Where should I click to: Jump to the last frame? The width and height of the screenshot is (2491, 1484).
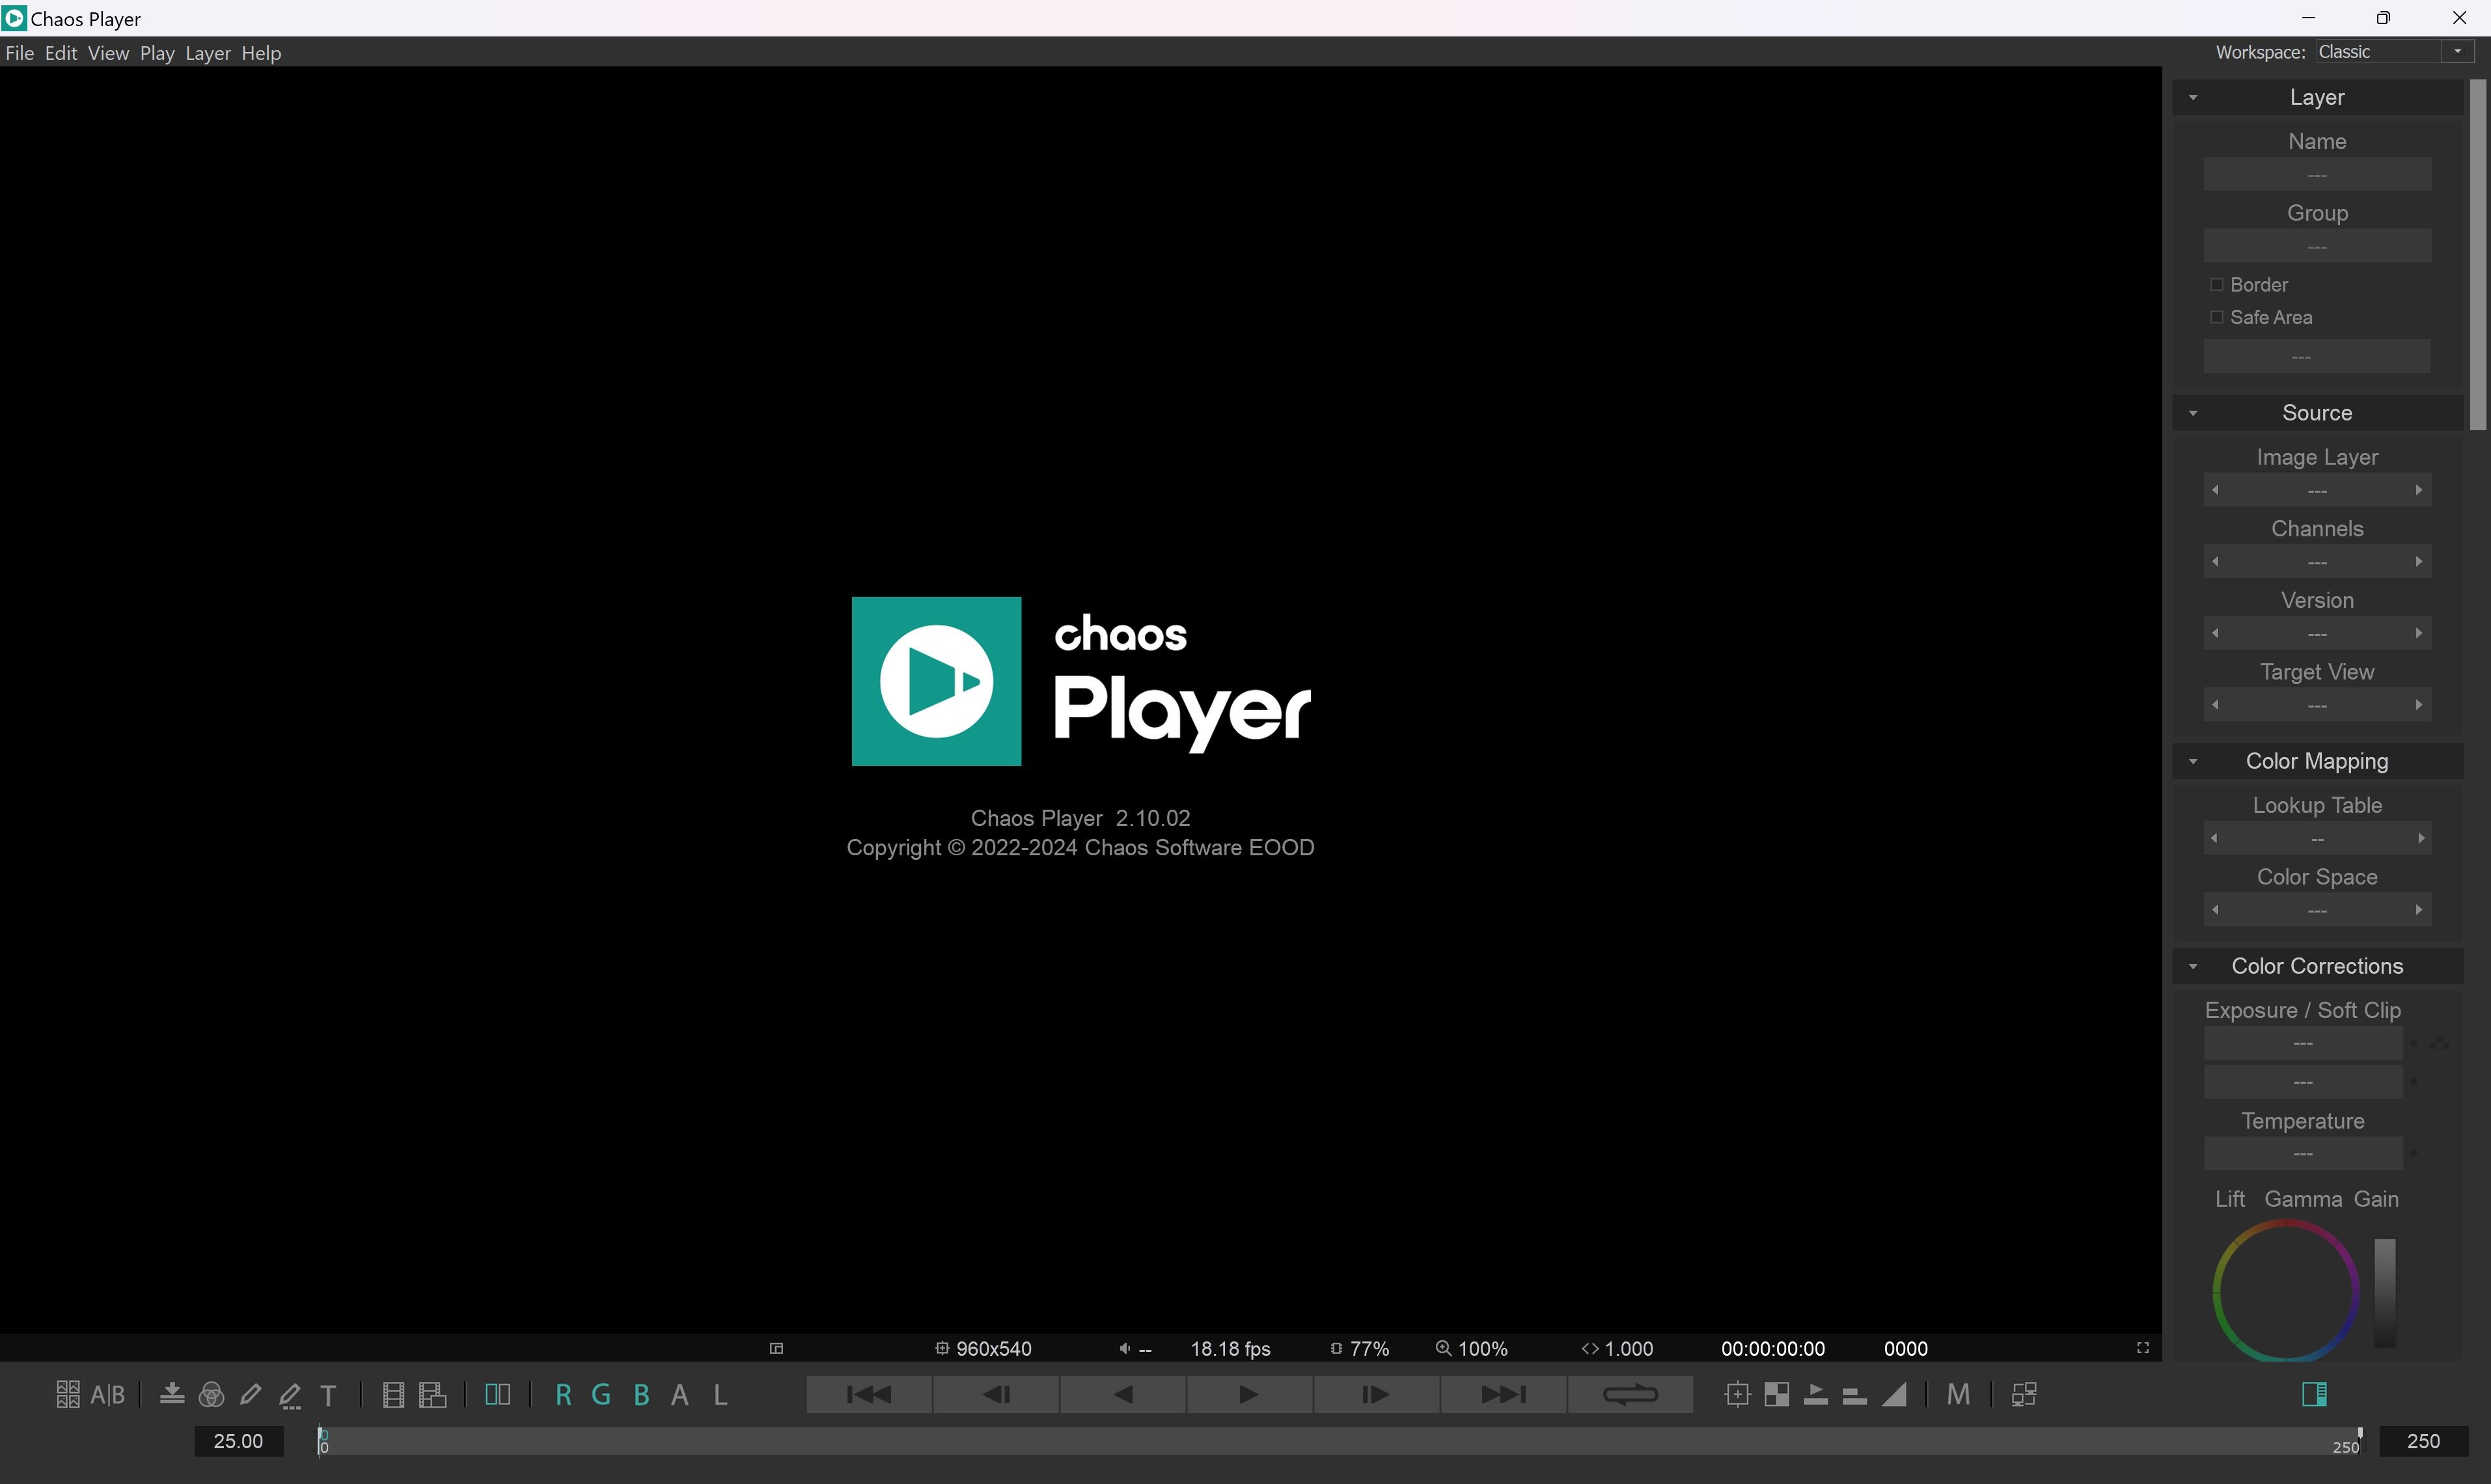[1503, 1394]
